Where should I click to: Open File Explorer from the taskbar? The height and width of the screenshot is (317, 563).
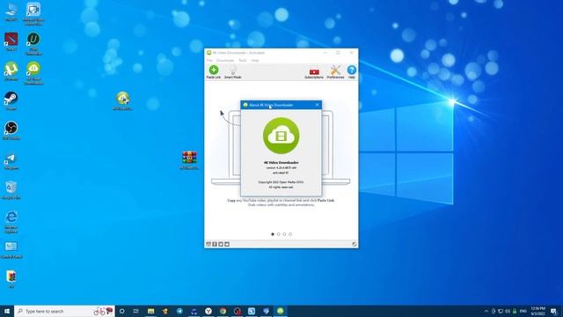pos(150,311)
